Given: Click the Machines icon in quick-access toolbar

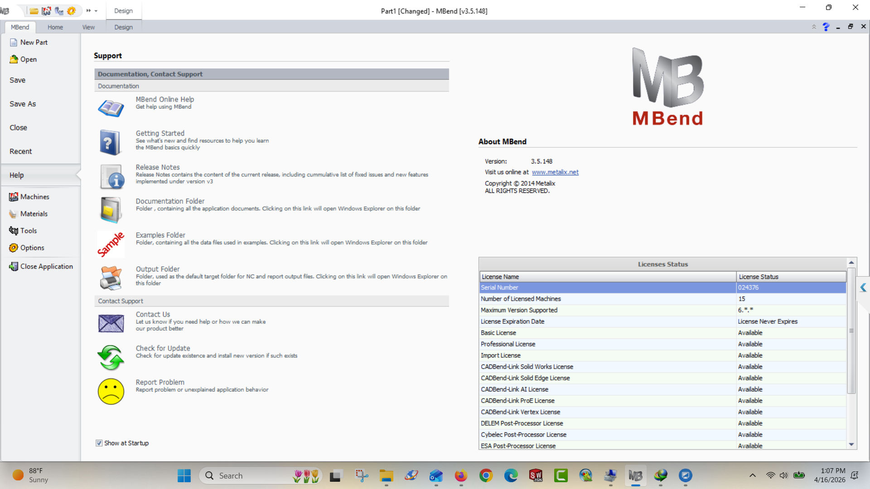Looking at the screenshot, I should pos(46,11).
